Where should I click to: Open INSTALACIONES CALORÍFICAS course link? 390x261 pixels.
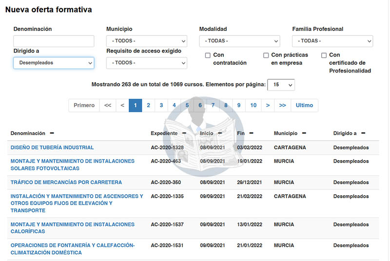point(72,228)
